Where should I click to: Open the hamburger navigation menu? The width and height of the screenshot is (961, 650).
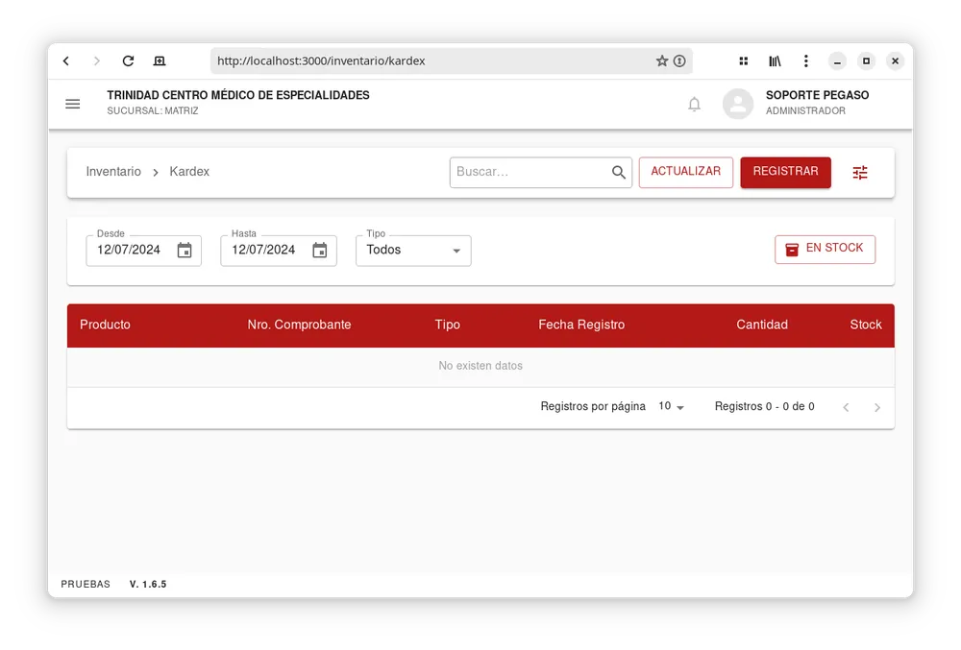click(x=73, y=104)
